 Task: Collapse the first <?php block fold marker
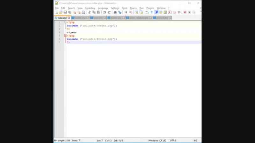[x=65, y=22]
